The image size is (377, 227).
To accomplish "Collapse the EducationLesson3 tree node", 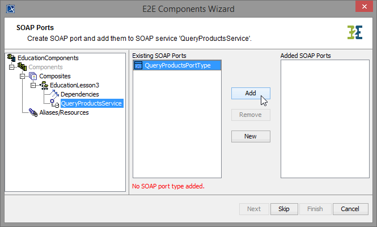I will click(33, 85).
